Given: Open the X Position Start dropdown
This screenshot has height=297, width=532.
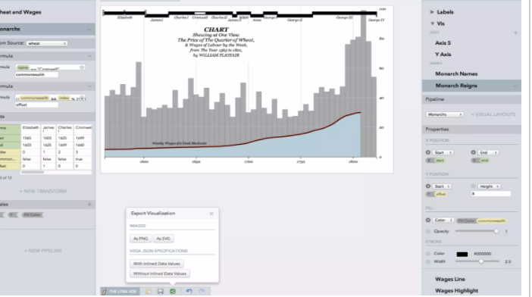Looking at the screenshot, I should tap(443, 152).
